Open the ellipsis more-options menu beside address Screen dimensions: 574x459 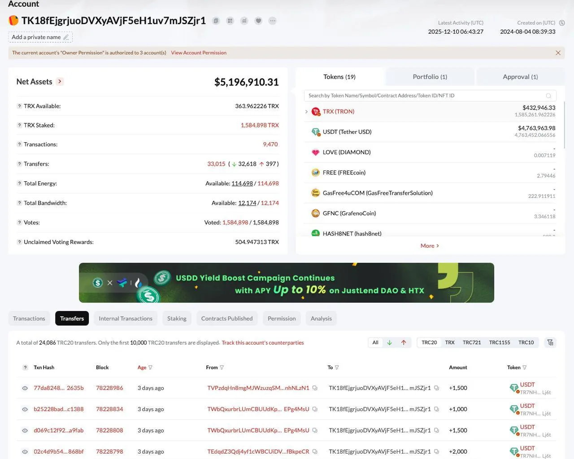click(x=272, y=21)
